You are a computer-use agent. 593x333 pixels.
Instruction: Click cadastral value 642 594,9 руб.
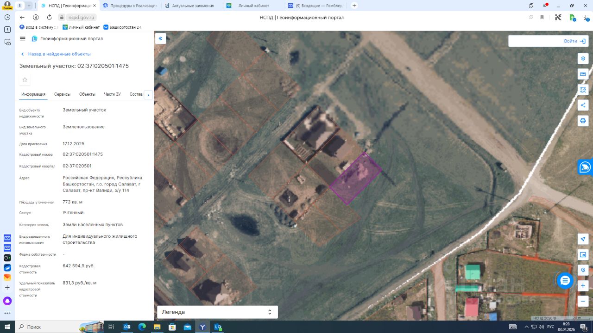coord(79,266)
